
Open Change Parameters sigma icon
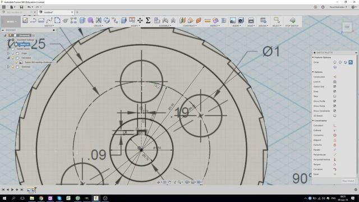pos(148,20)
